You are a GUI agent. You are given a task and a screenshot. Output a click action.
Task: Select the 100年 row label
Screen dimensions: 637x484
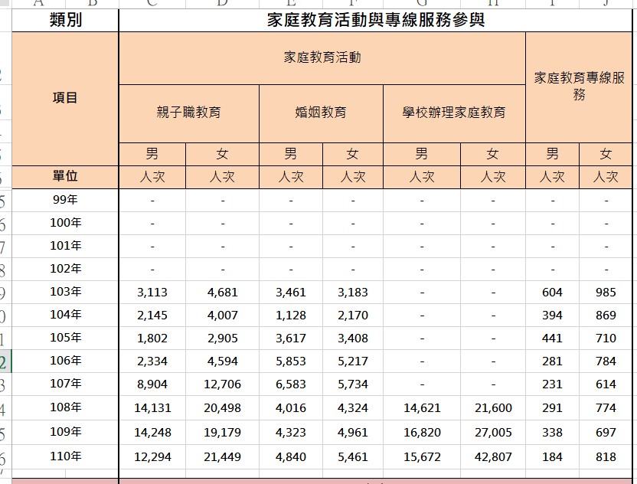click(65, 223)
